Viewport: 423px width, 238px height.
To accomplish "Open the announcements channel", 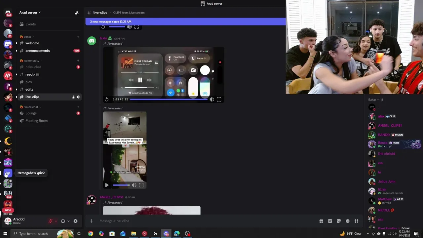I will click(50, 51).
